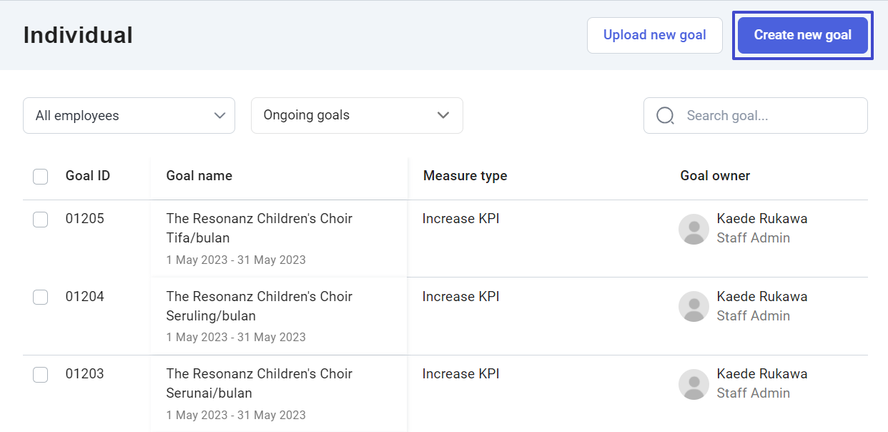888x432 pixels.
Task: Open the Serunai/bulan goal name
Action: (259, 383)
